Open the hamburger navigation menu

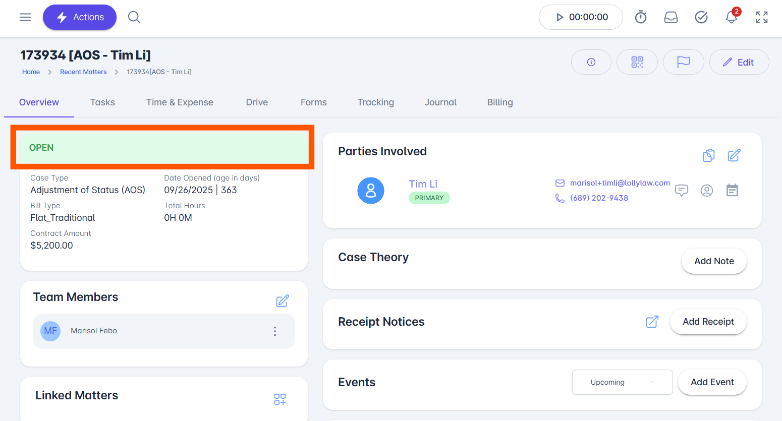(25, 17)
